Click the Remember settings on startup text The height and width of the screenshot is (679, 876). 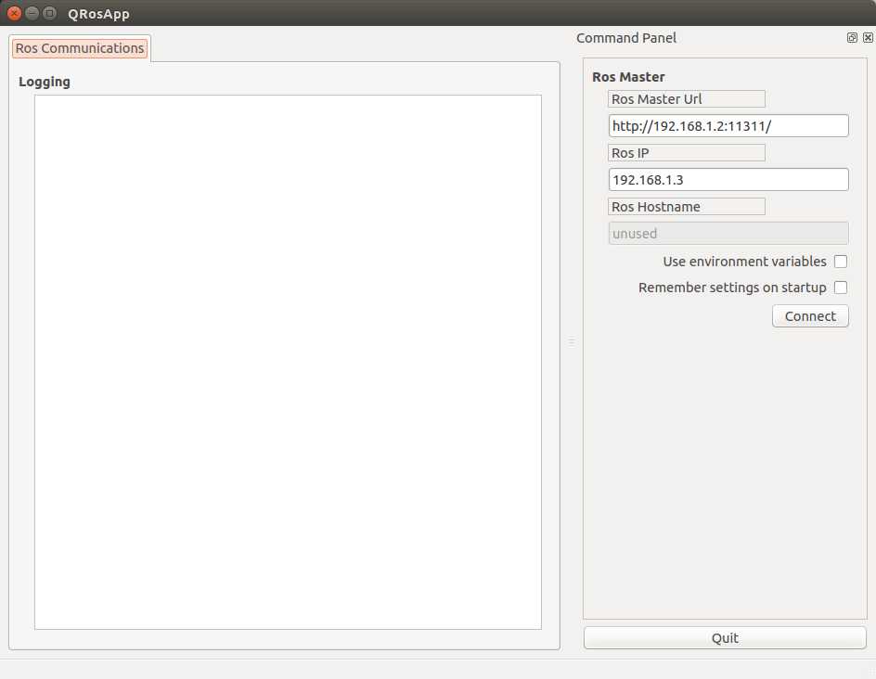pos(732,288)
